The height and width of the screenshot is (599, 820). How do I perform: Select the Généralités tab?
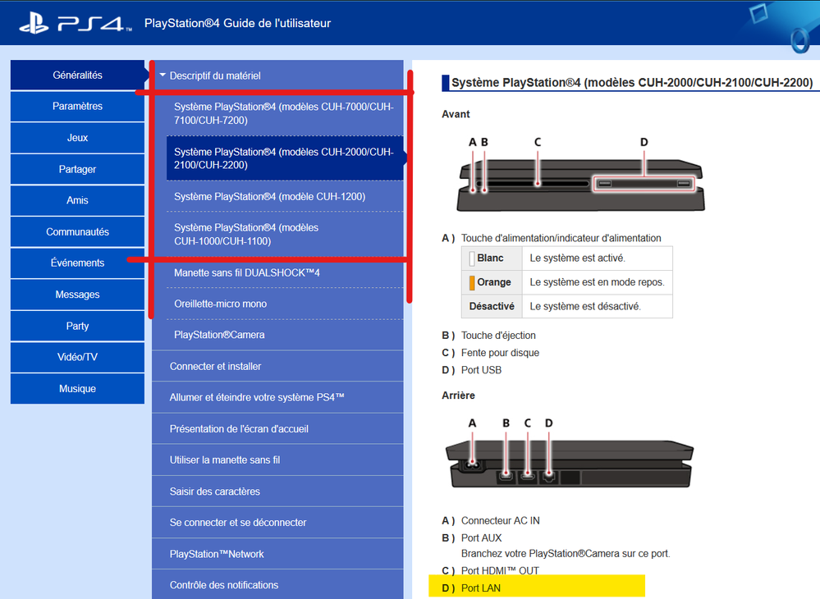(77, 75)
